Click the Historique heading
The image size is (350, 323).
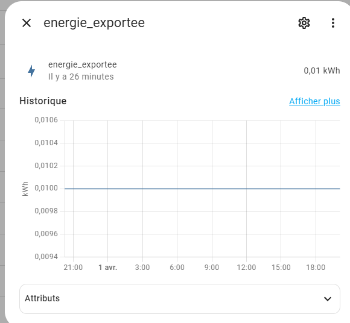click(43, 101)
